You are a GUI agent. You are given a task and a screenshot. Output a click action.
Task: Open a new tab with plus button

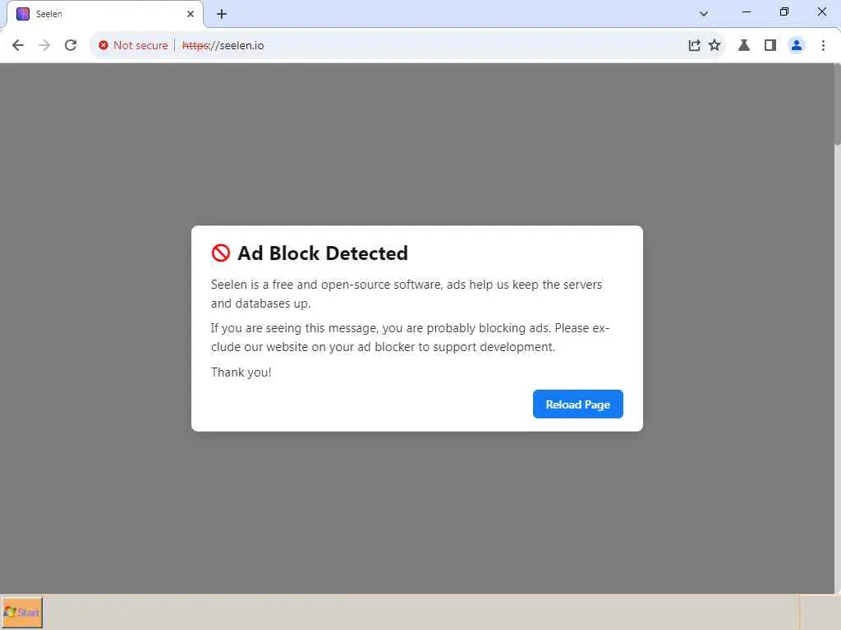tap(222, 14)
